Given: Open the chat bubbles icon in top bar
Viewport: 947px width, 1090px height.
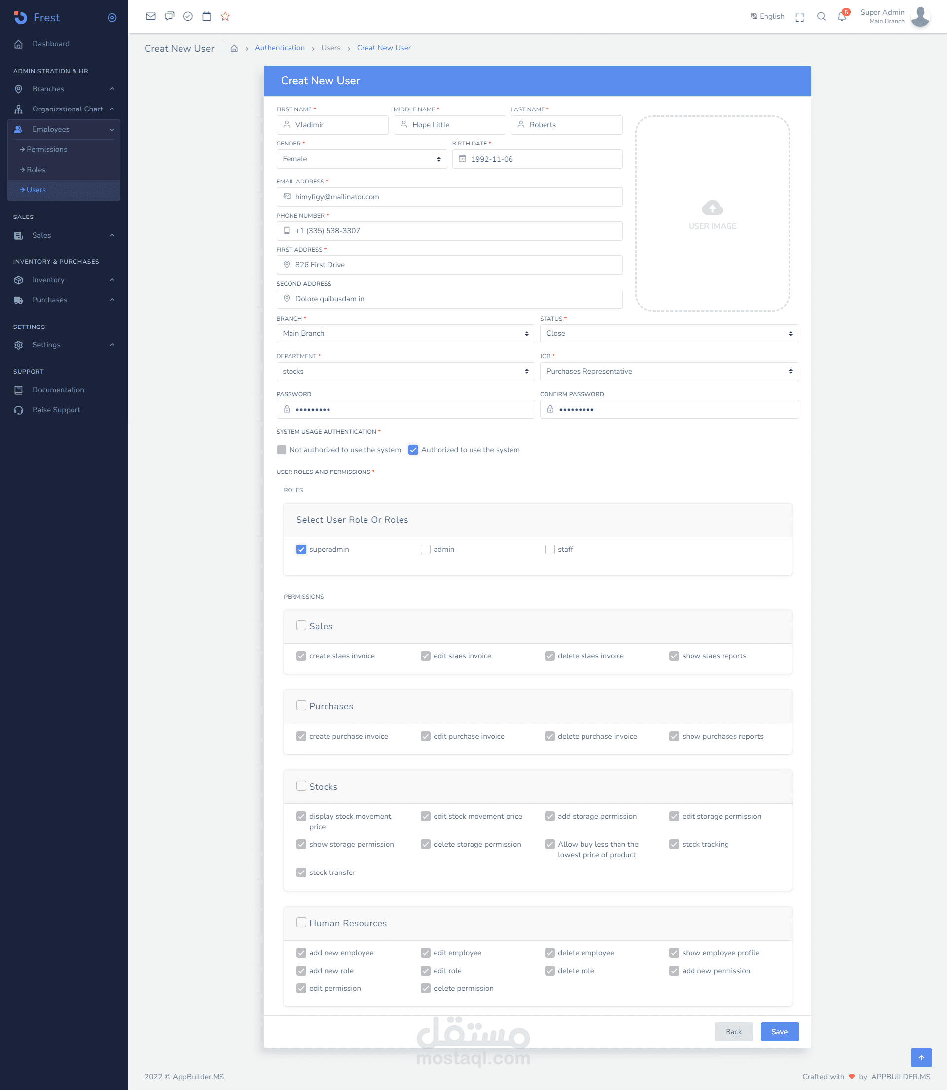Looking at the screenshot, I should click(x=169, y=16).
